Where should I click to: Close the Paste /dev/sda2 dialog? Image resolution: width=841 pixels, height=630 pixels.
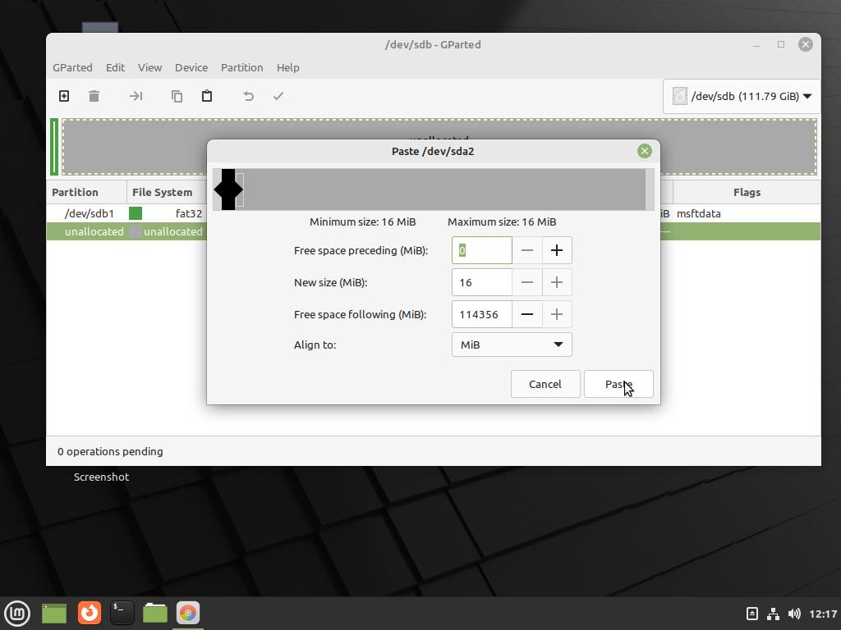[x=644, y=151]
